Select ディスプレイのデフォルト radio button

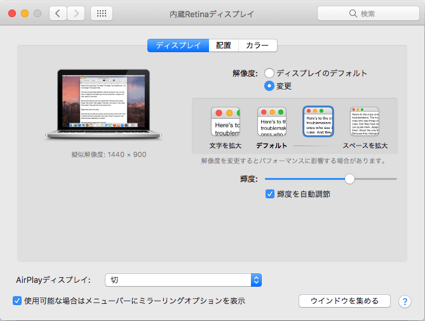click(270, 73)
